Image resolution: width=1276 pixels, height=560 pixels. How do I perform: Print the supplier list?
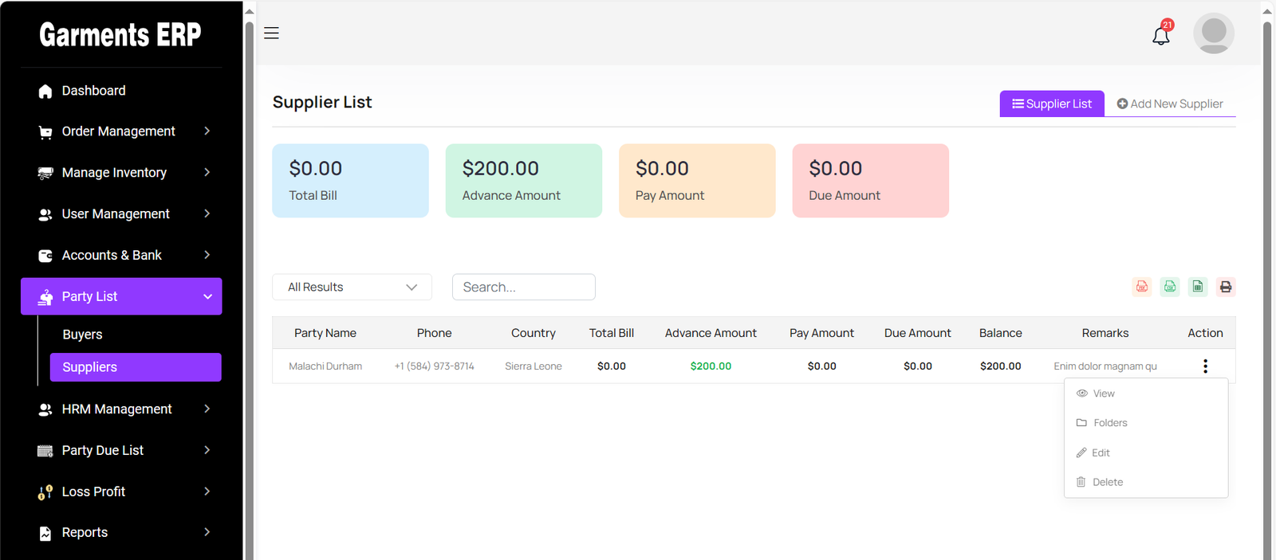point(1226,287)
